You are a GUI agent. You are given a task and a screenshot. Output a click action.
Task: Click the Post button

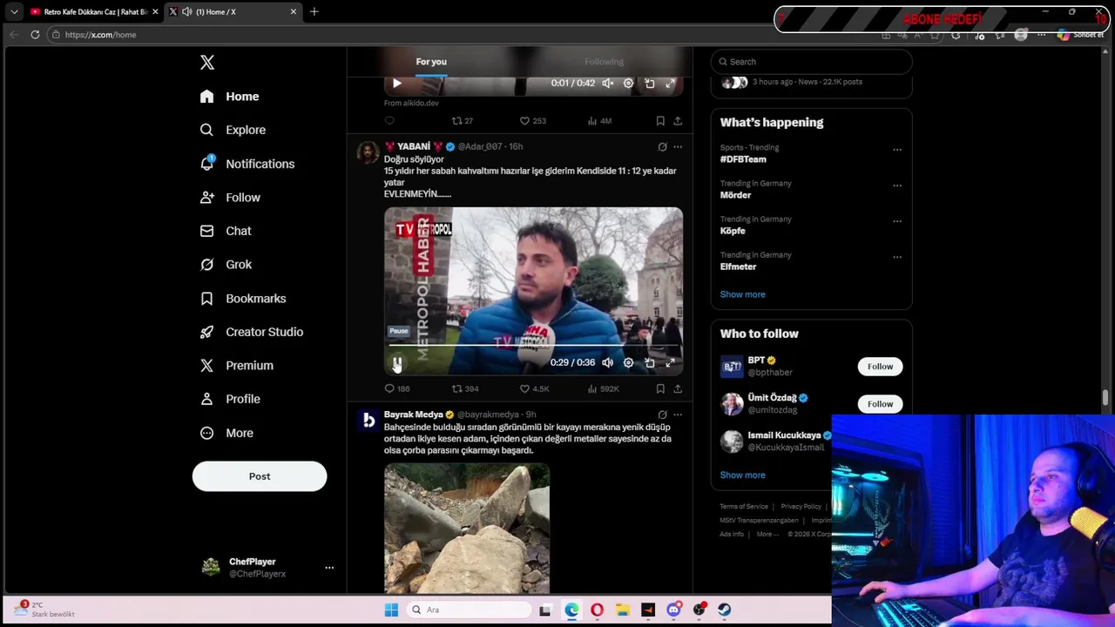(x=260, y=476)
